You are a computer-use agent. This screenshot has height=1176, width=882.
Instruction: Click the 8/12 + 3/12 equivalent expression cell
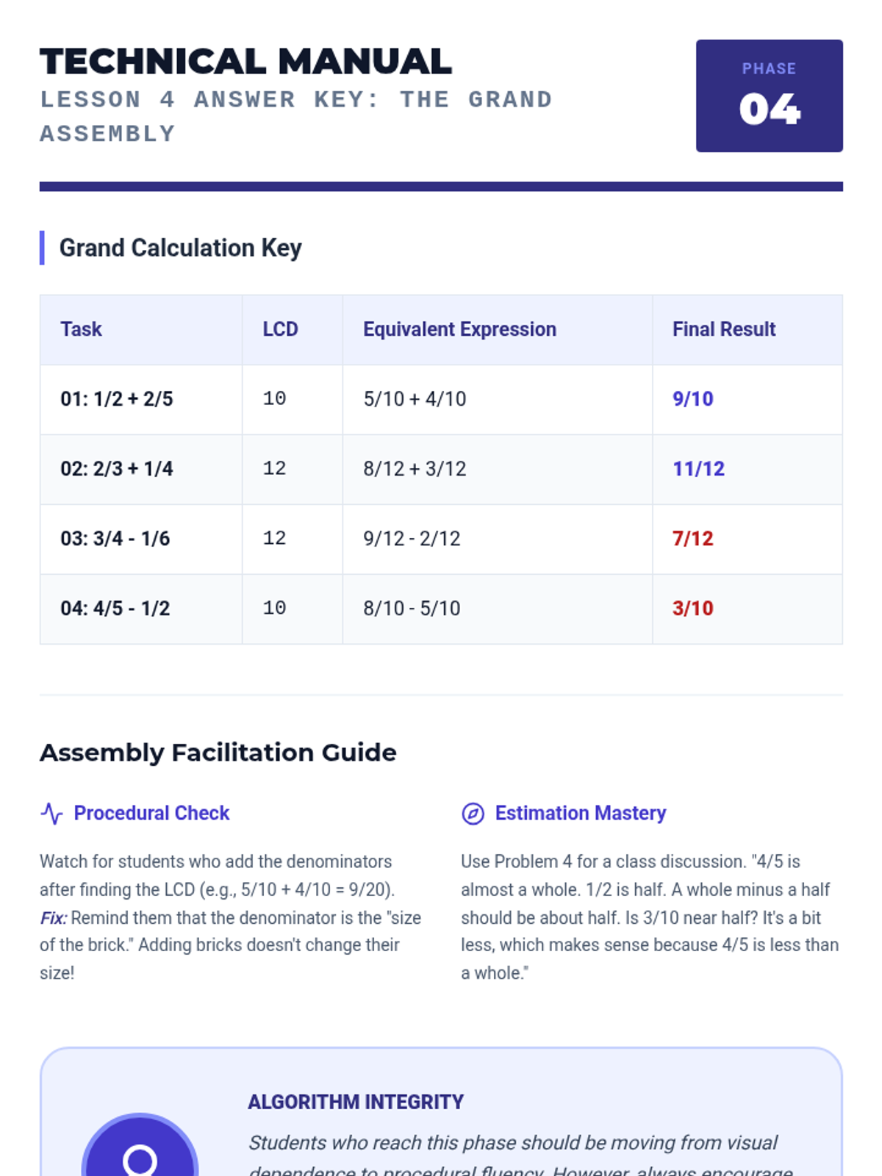coord(415,469)
